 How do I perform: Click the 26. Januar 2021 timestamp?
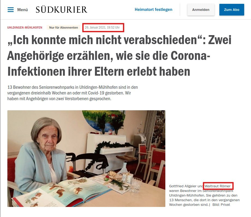pyautogui.click(x=102, y=27)
